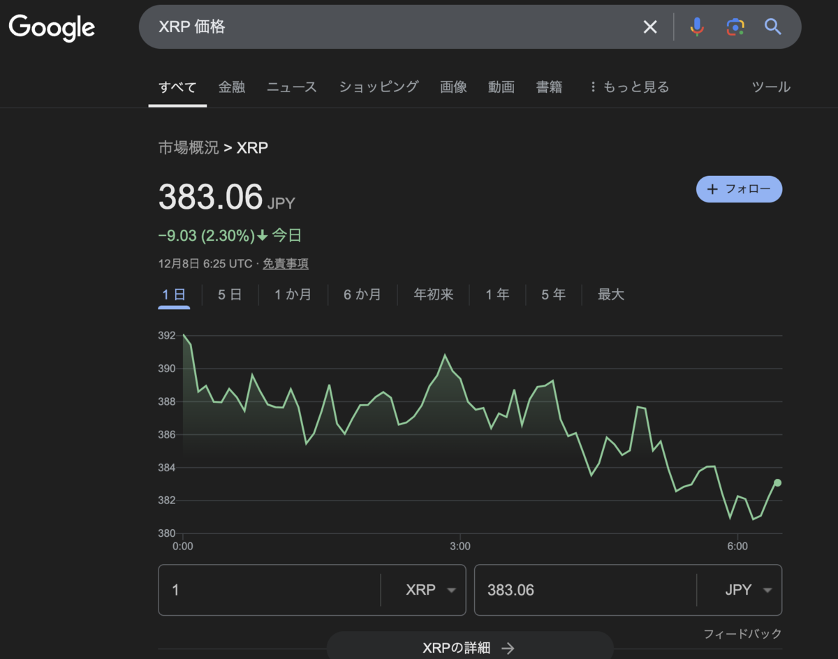Screen dimensions: 838x659
Task: Open Google Lens image search icon
Action: (735, 27)
